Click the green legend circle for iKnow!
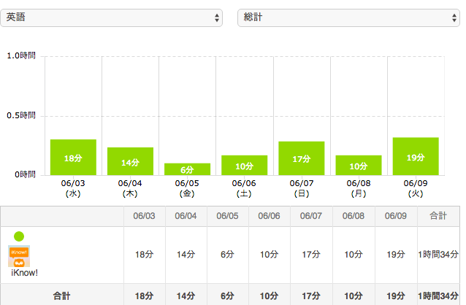The height and width of the screenshot is (305, 466). pyautogui.click(x=19, y=236)
